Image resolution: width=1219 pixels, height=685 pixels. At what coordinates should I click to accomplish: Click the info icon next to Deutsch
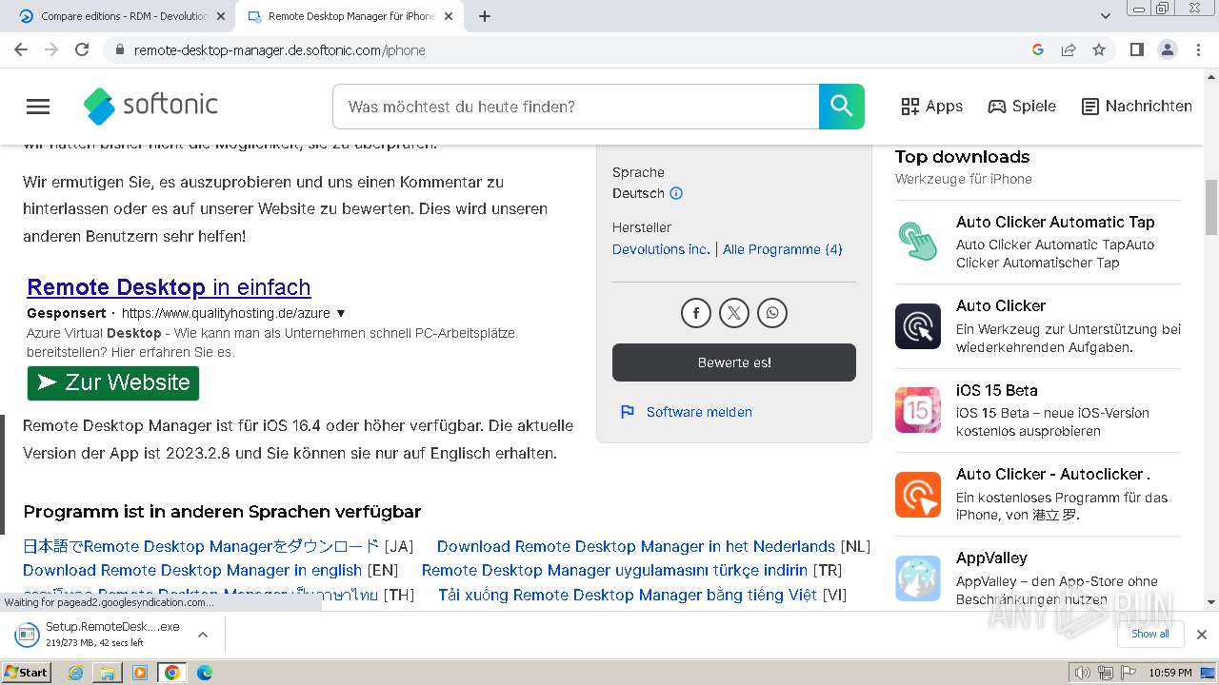click(x=676, y=193)
